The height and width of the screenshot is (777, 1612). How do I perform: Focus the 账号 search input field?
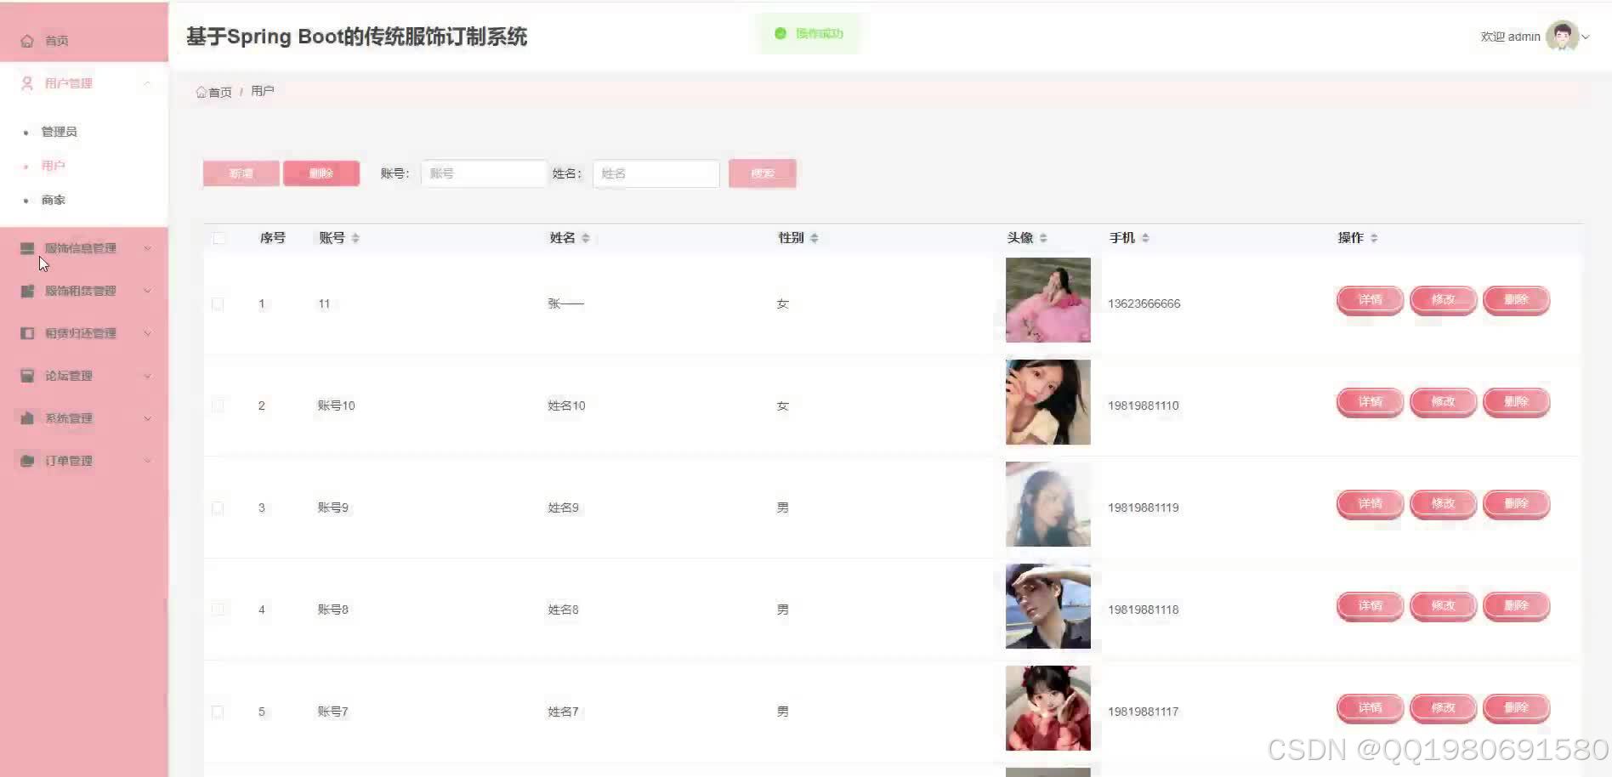point(484,173)
